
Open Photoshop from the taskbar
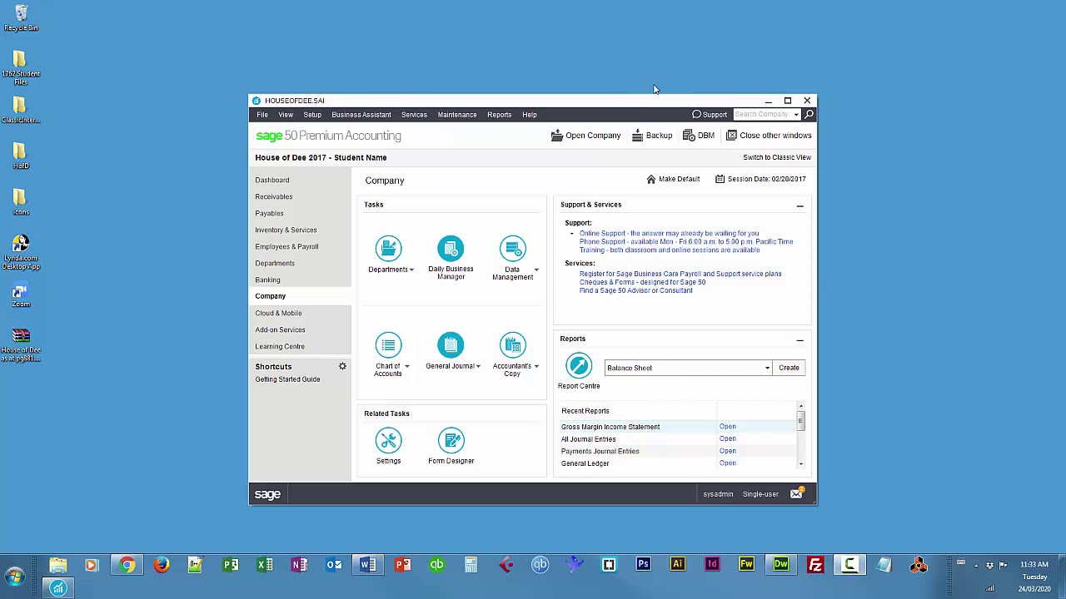tap(643, 566)
